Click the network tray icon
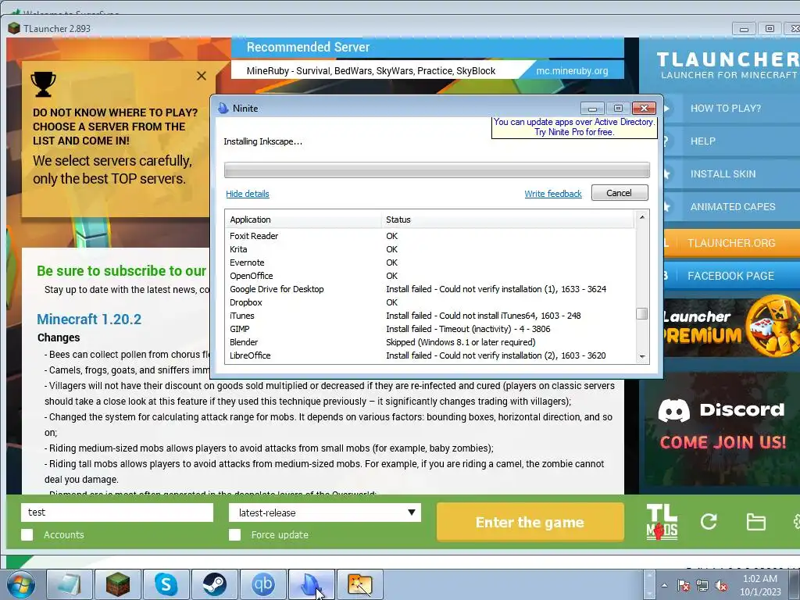Viewport: 800px width, 600px height. pyautogui.click(x=702, y=585)
